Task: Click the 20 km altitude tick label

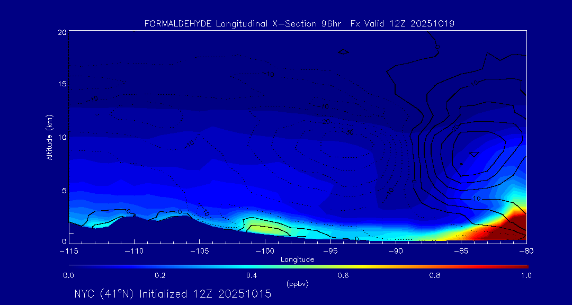Action: tap(61, 32)
